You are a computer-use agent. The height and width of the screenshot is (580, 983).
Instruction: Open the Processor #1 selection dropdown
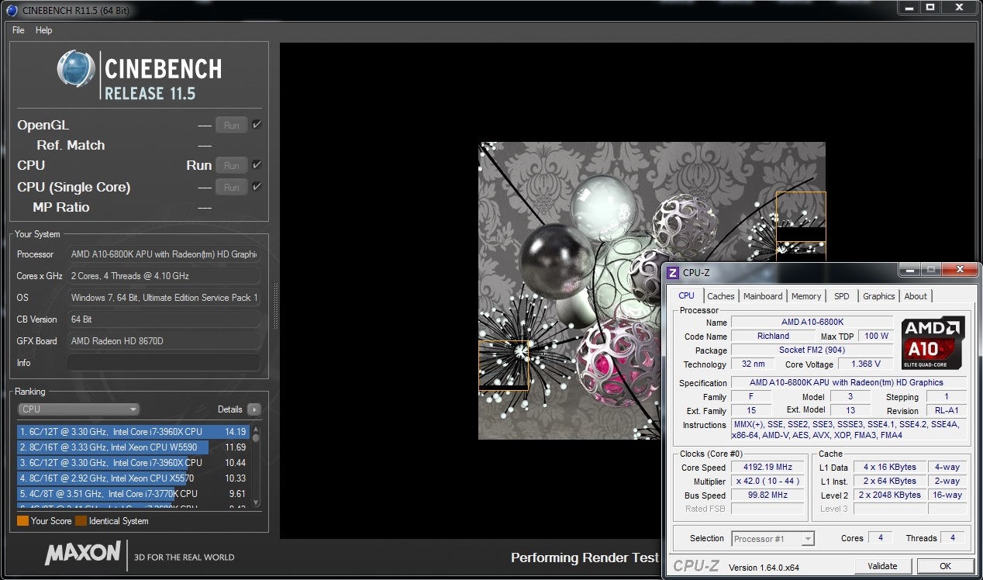point(773,538)
